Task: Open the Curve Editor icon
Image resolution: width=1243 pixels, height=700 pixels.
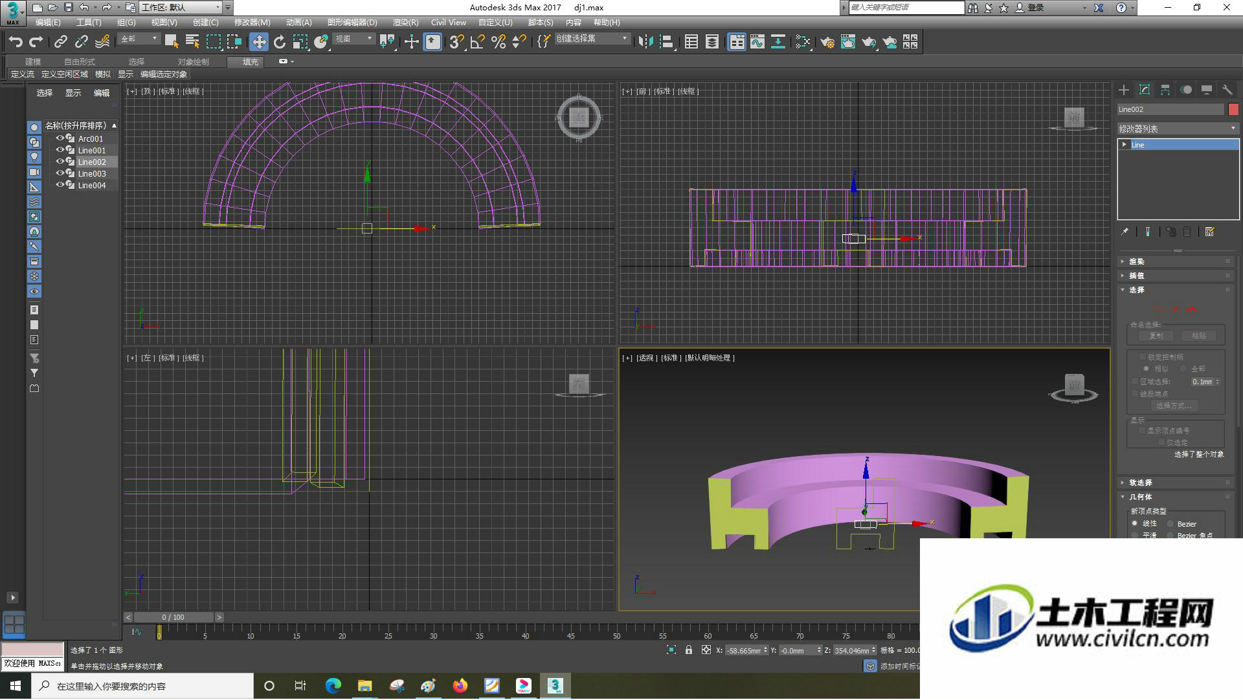Action: click(x=757, y=42)
